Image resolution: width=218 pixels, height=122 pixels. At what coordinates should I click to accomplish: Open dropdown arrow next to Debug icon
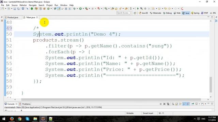click(77, 8)
